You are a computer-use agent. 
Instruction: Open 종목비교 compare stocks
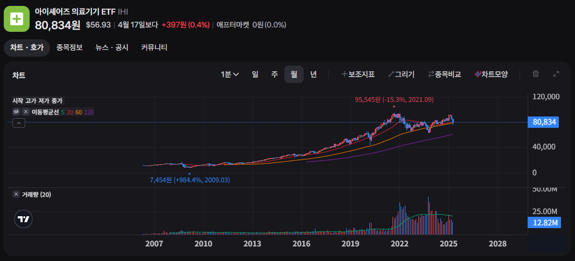(x=445, y=74)
